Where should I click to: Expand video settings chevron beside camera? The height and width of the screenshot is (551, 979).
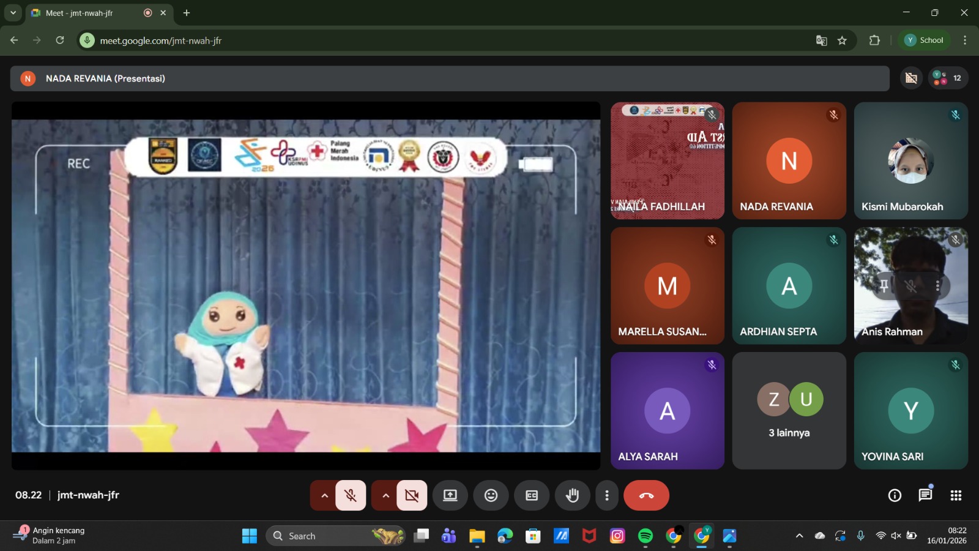pos(385,495)
